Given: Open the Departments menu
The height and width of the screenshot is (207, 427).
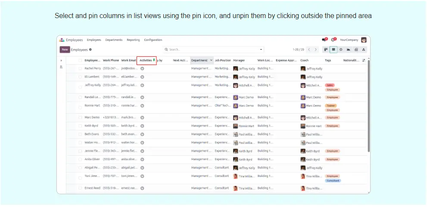Looking at the screenshot, I should pyautogui.click(x=114, y=40).
